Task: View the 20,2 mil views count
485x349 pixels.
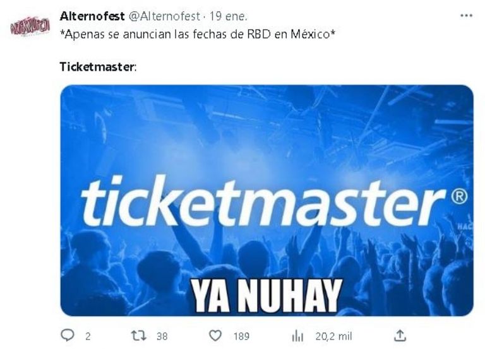Action: click(333, 336)
